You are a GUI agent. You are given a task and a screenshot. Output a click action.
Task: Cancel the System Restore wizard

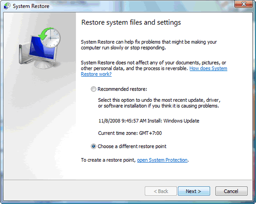231,191
